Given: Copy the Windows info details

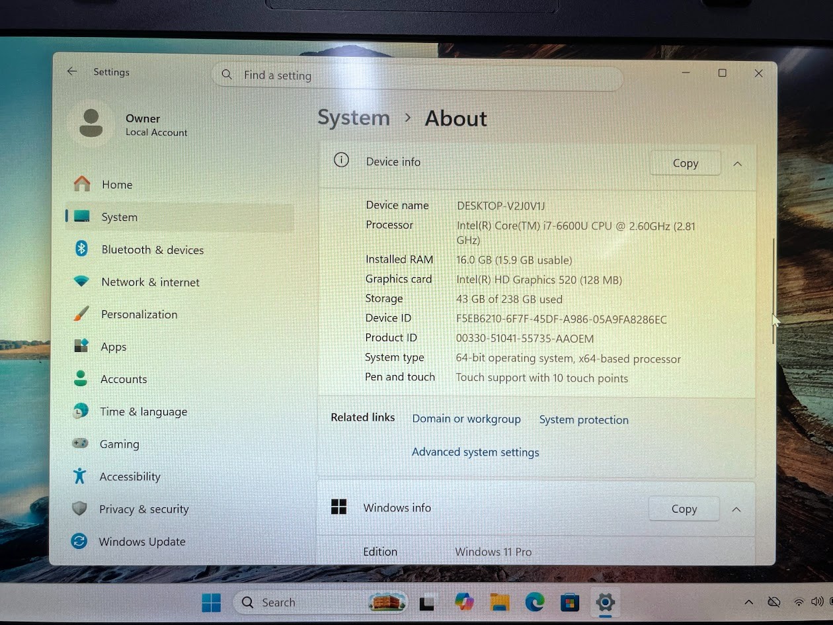Looking at the screenshot, I should point(684,509).
